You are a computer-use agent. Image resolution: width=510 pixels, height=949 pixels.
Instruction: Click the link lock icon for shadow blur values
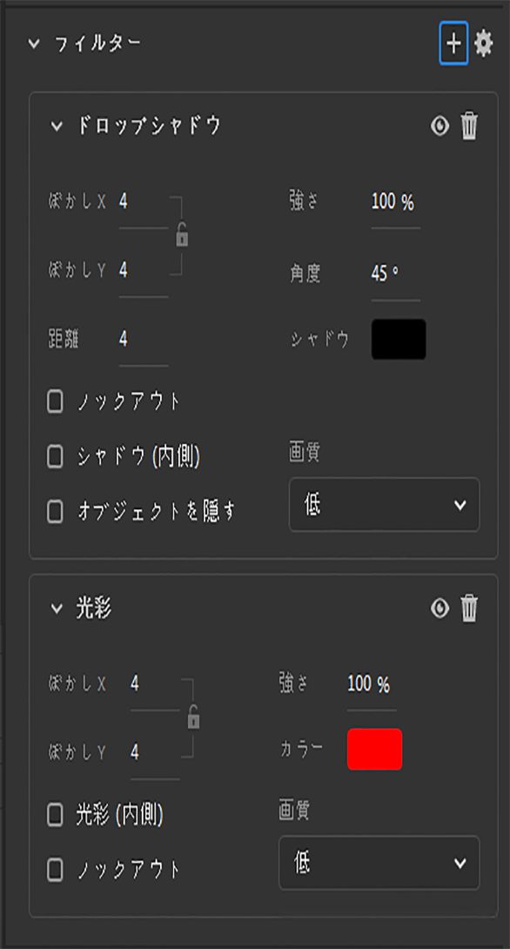[x=180, y=235]
